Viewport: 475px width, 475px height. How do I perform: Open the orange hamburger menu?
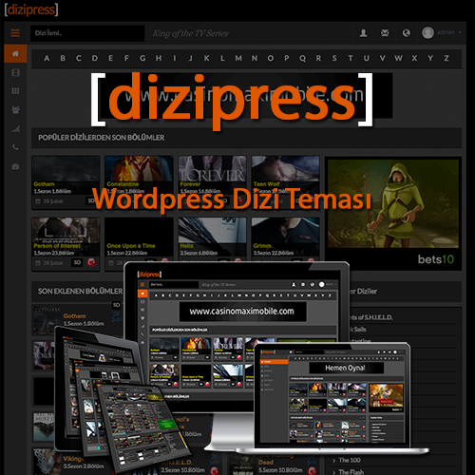coord(15,33)
